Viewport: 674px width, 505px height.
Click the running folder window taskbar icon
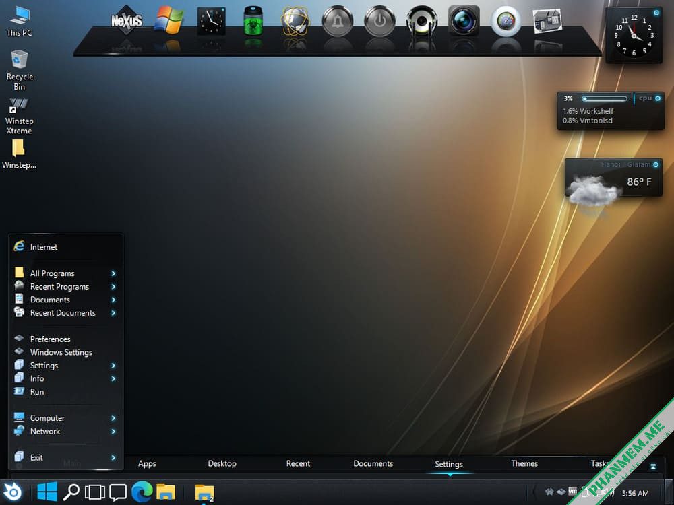click(x=205, y=493)
